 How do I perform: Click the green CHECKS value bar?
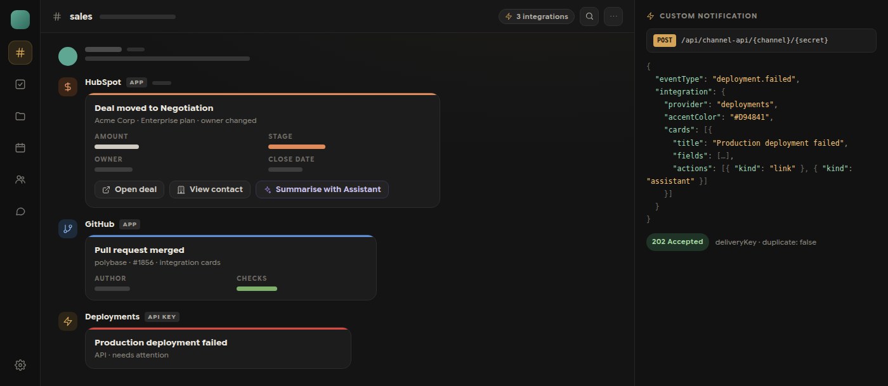coord(257,289)
